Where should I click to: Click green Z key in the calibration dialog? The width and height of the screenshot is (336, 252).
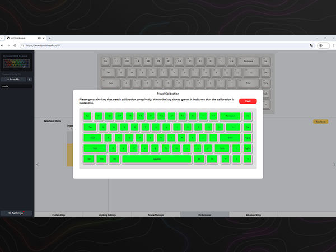pyautogui.click(x=113, y=148)
